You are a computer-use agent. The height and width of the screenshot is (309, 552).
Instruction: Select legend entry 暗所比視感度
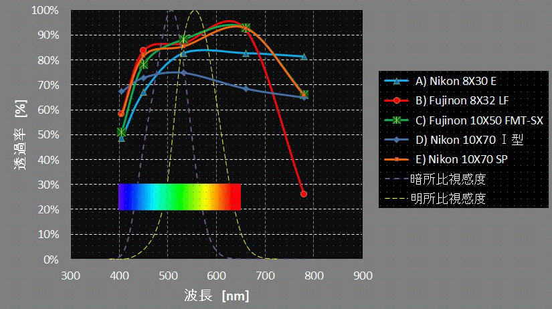tap(435, 179)
